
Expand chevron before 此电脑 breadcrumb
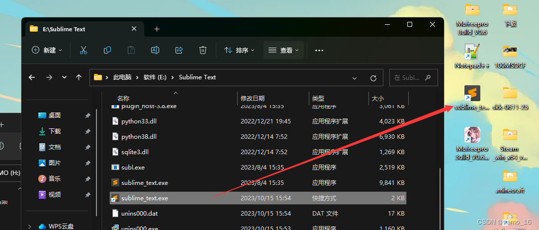(x=107, y=77)
